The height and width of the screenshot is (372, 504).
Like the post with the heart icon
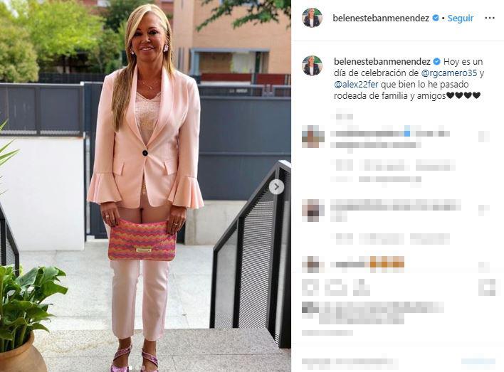[310, 287]
